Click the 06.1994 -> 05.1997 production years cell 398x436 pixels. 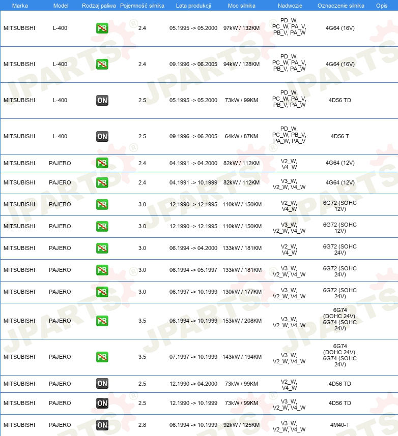193,270
